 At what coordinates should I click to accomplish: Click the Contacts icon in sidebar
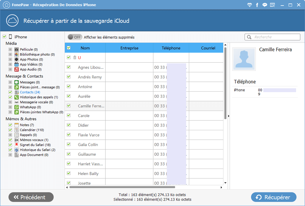click(x=17, y=92)
